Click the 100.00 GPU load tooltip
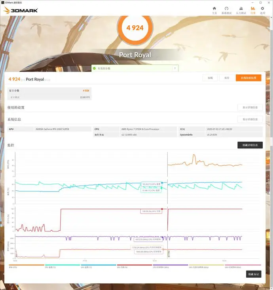This screenshot has width=273, height=290. pos(151,211)
